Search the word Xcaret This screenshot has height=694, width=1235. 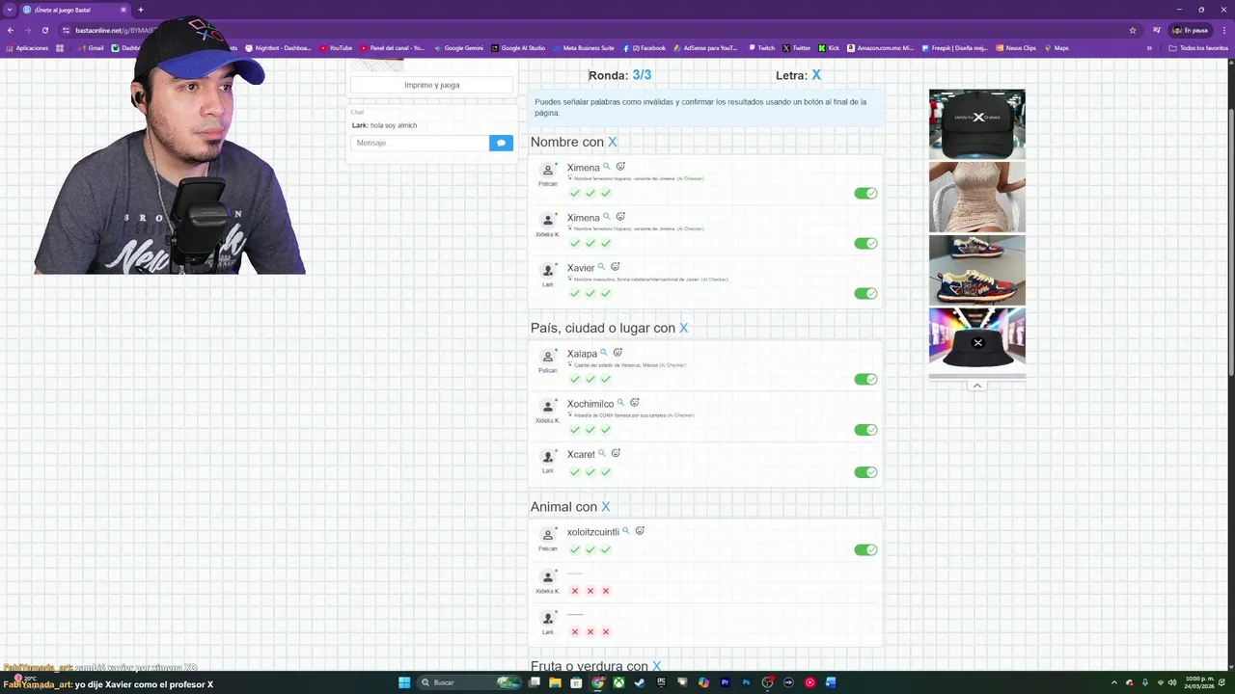click(x=602, y=453)
